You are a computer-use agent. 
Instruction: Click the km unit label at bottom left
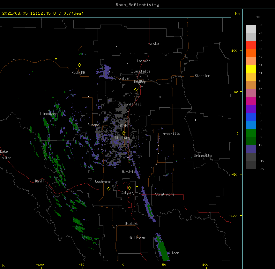(x=5, y=265)
